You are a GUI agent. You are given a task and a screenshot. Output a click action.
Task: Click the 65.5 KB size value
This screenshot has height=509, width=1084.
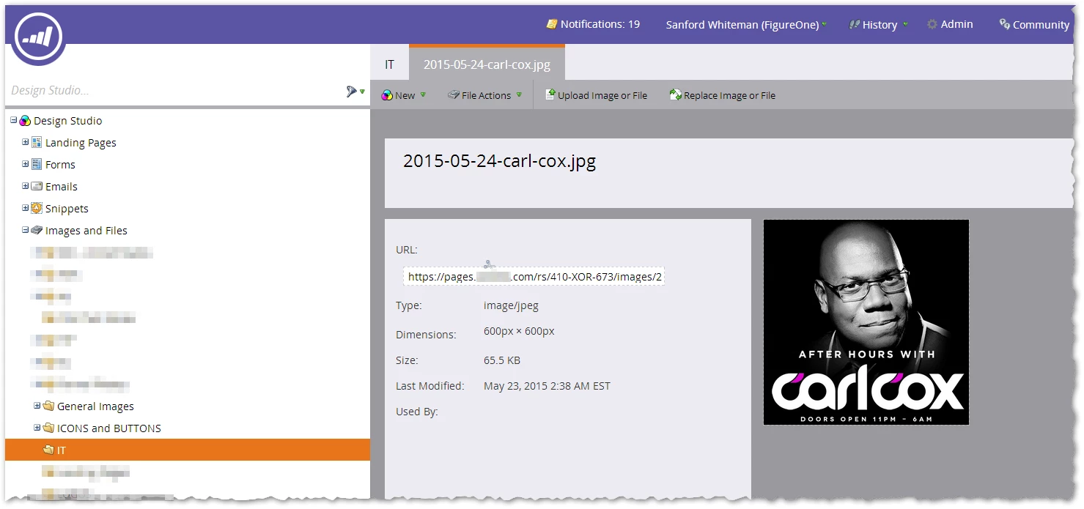pos(502,360)
